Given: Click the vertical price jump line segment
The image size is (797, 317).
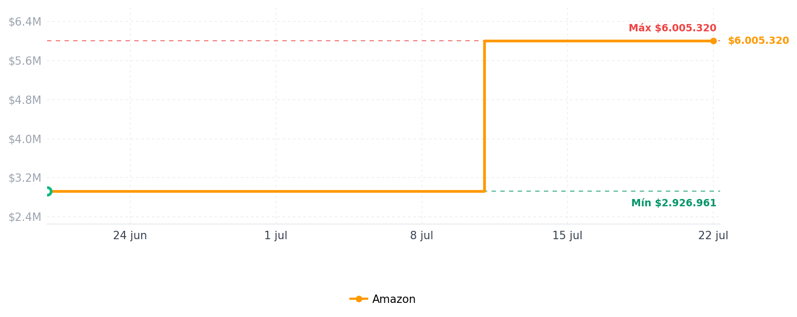Looking at the screenshot, I should point(485,116).
